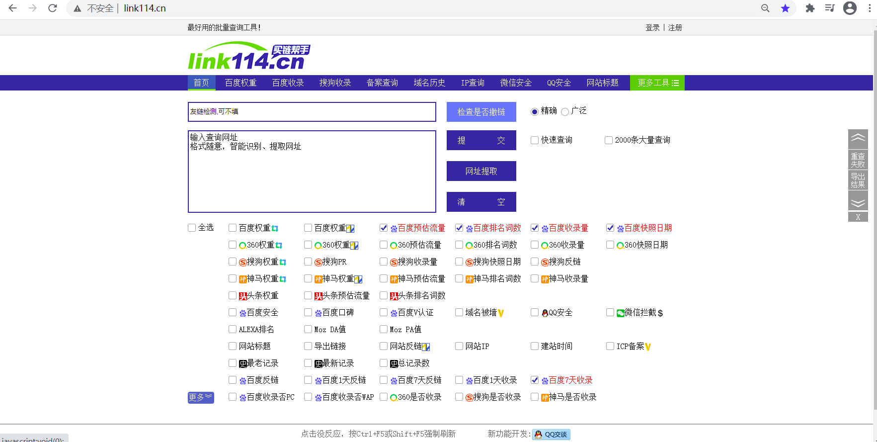877x442 pixels.
Task: Click the page vertical scrollbar
Action: click(875, 219)
